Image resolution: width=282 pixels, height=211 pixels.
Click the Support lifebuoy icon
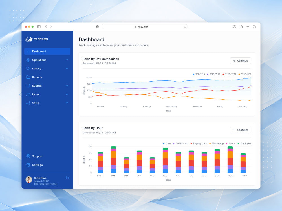(x=28, y=156)
